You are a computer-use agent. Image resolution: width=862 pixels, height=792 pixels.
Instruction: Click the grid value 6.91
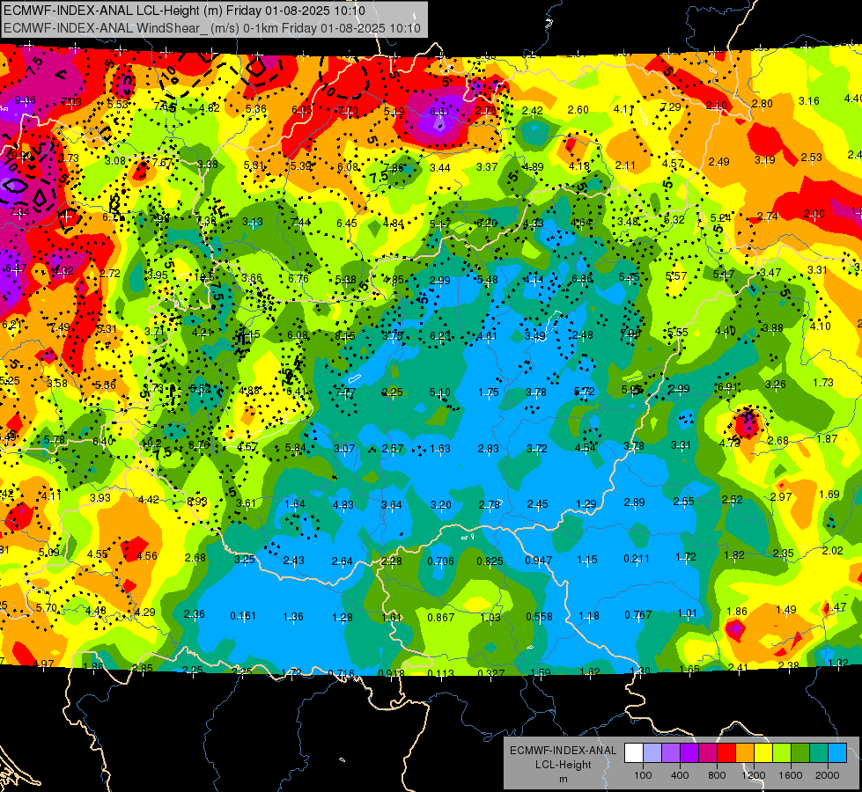pyautogui.click(x=728, y=387)
